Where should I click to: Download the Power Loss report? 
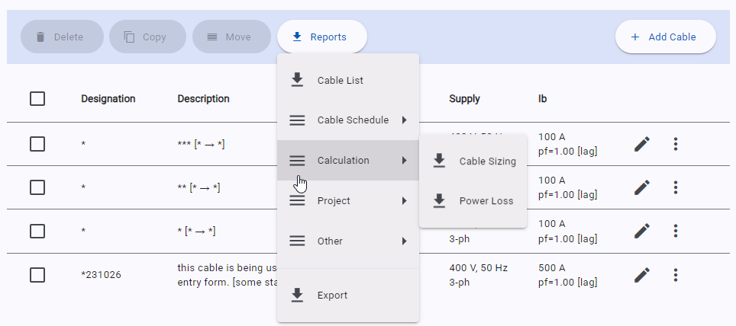pyautogui.click(x=473, y=201)
